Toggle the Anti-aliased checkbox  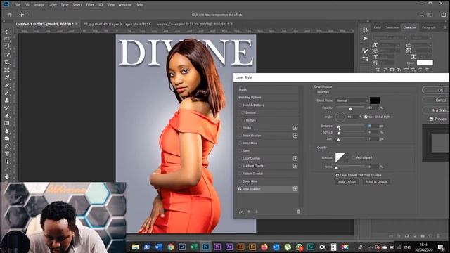354,157
